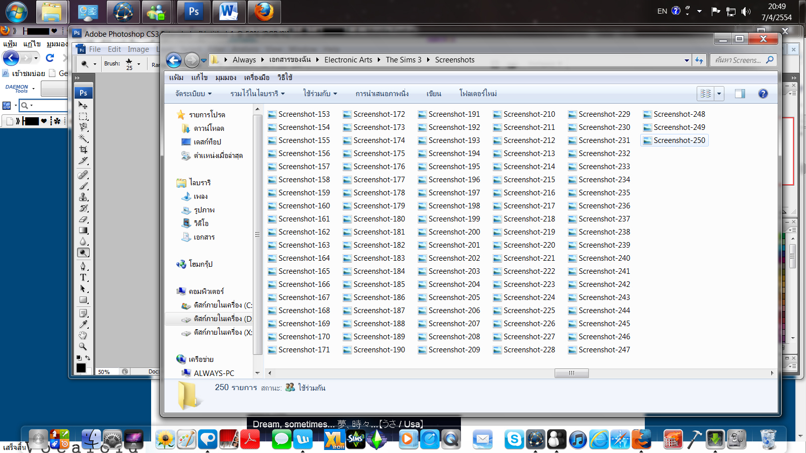806x453 pixels.
Task: Open the แฟ้ม menu in Explorer
Action: (x=176, y=78)
